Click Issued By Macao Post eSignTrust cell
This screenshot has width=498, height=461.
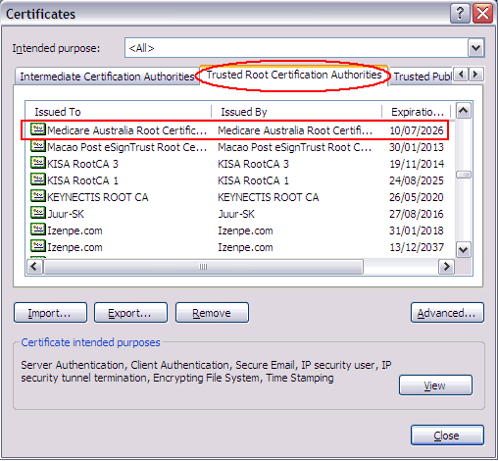coord(295,147)
